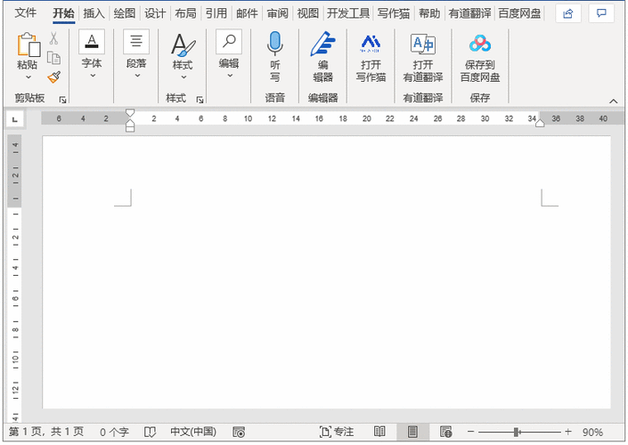Switch to the 帮助 tab
Screen dimensions: 628x445
click(429, 13)
